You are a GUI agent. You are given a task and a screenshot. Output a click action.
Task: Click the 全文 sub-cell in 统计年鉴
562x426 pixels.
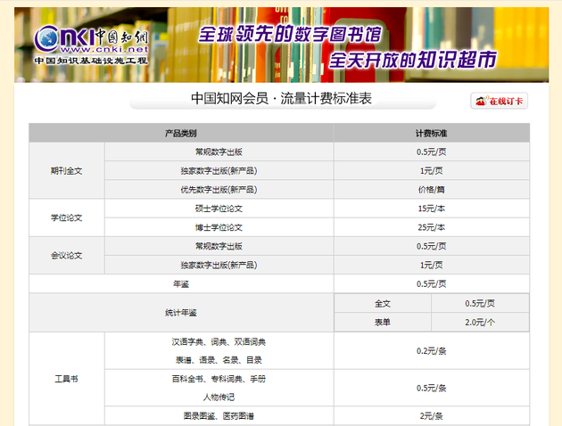[x=383, y=304]
